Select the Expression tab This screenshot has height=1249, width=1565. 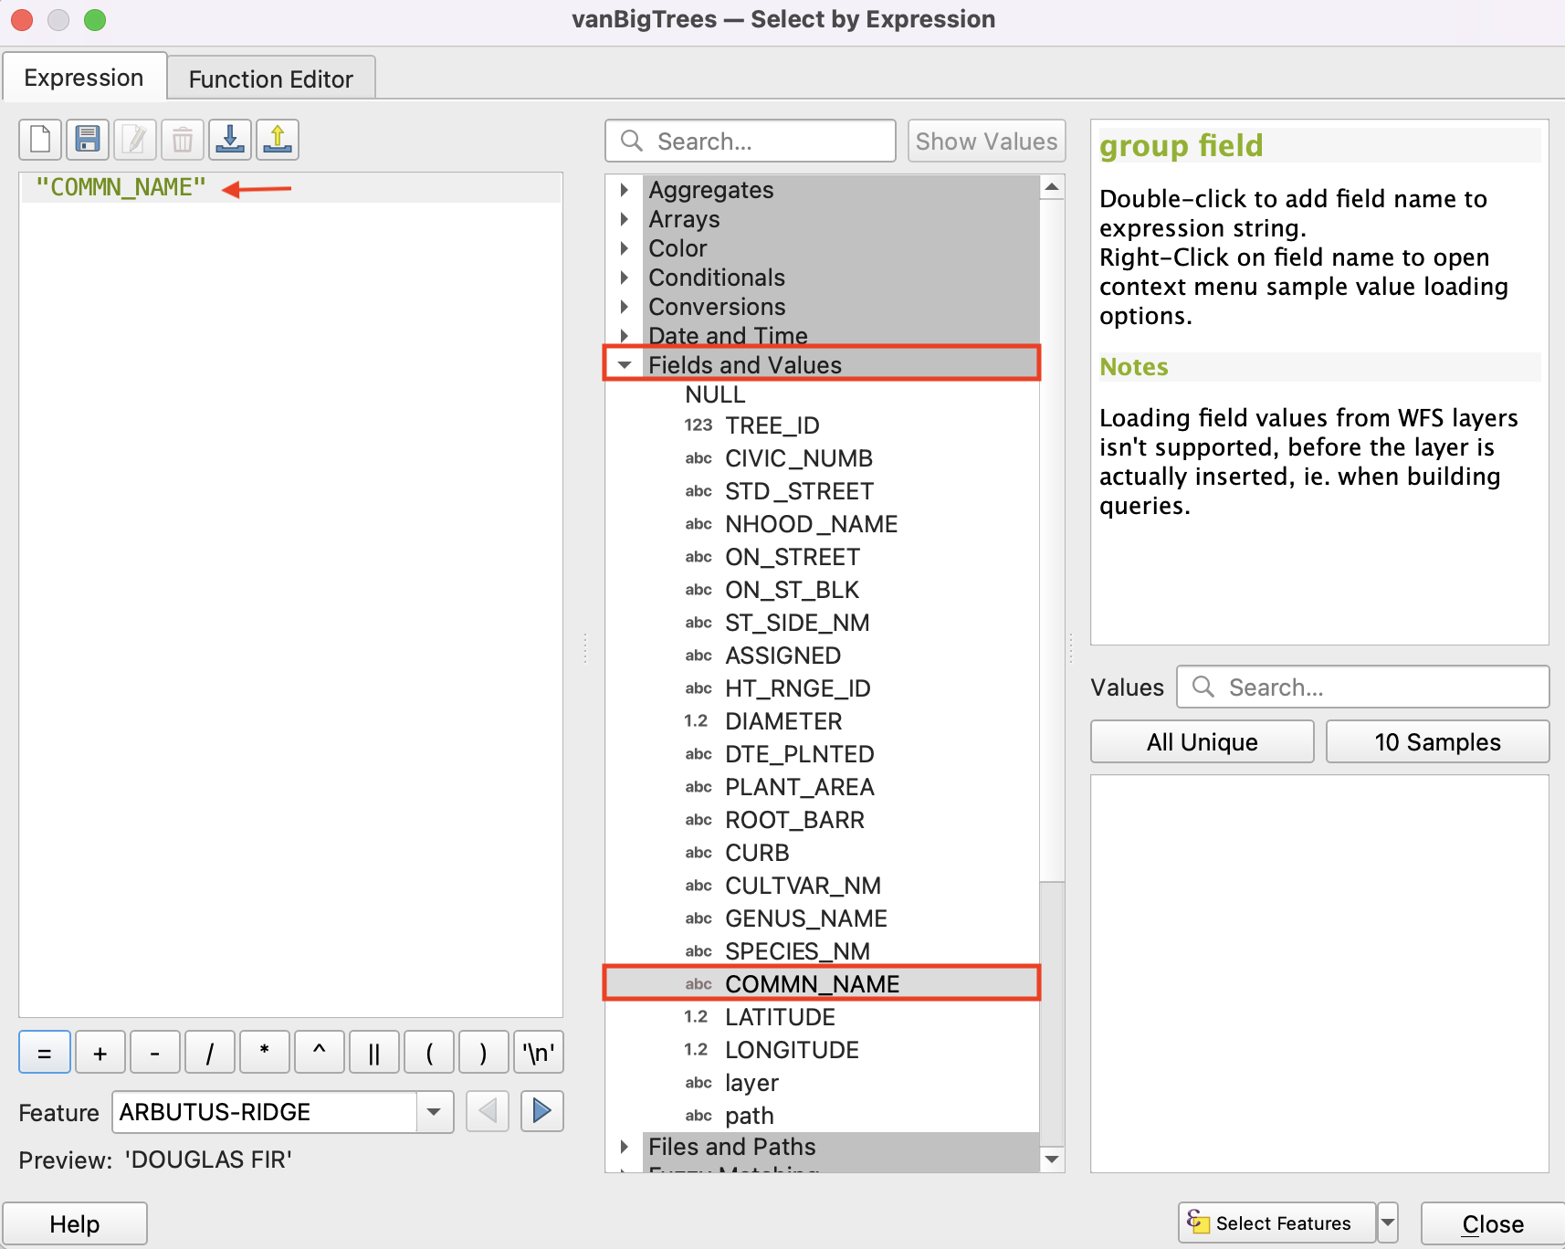coord(84,78)
